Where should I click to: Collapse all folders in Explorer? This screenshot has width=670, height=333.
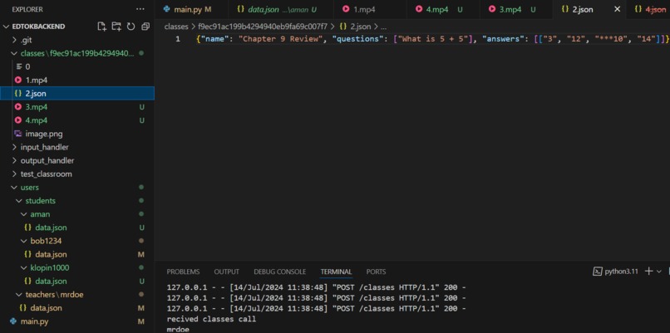[145, 27]
